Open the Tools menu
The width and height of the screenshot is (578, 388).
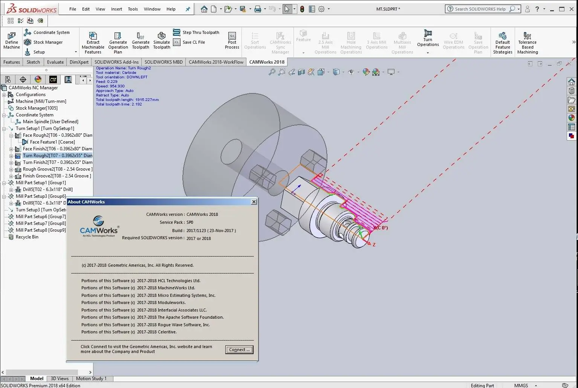click(x=133, y=9)
